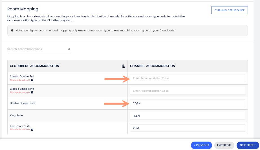This screenshot has width=260, height=150.
Task: Select the 2QSN accommodation code field
Action: [x=187, y=103]
